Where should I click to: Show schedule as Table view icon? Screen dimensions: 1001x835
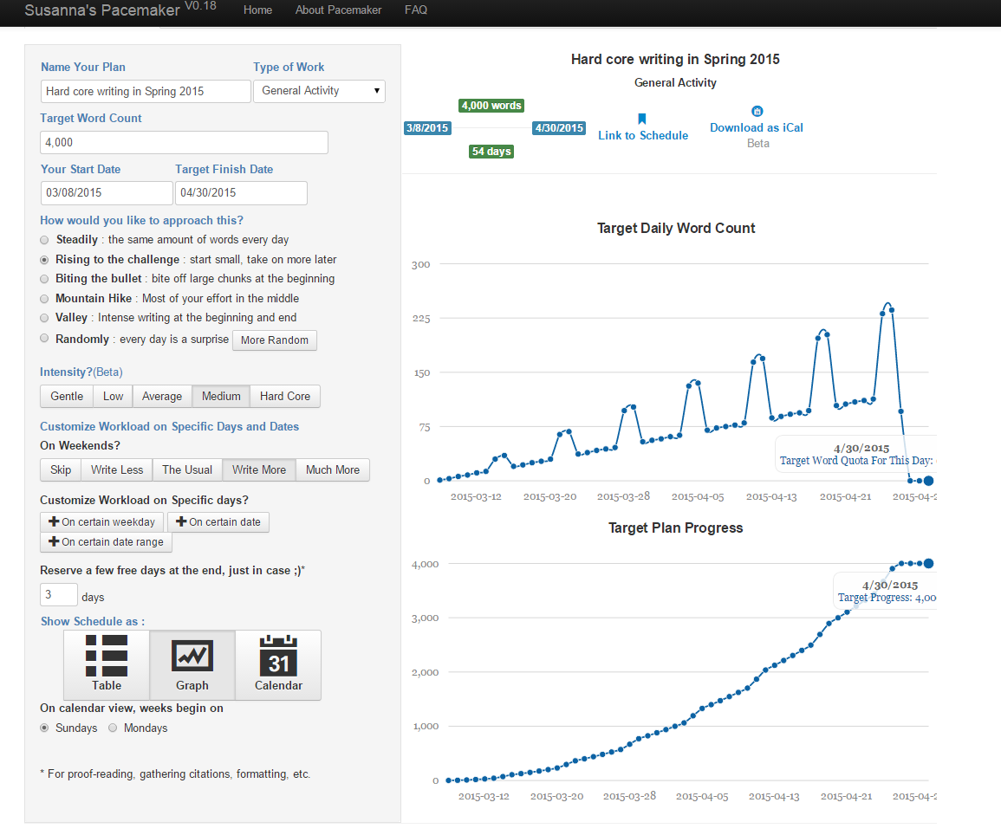point(107,656)
